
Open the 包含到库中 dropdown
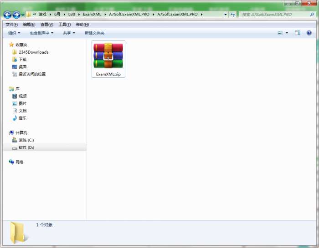tap(41, 33)
